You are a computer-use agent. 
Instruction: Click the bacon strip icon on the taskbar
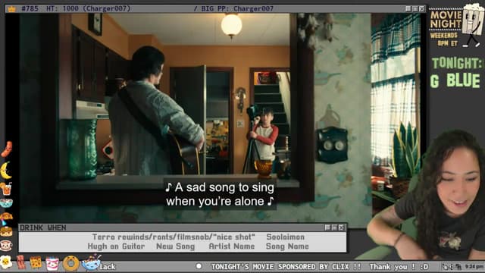click(21, 262)
